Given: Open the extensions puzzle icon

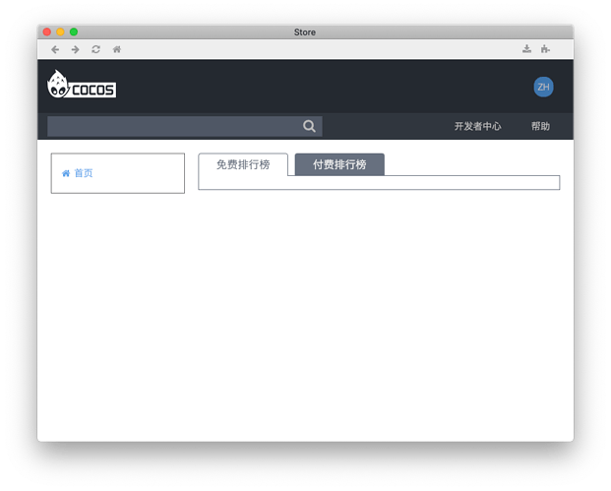Looking at the screenshot, I should click(x=545, y=49).
